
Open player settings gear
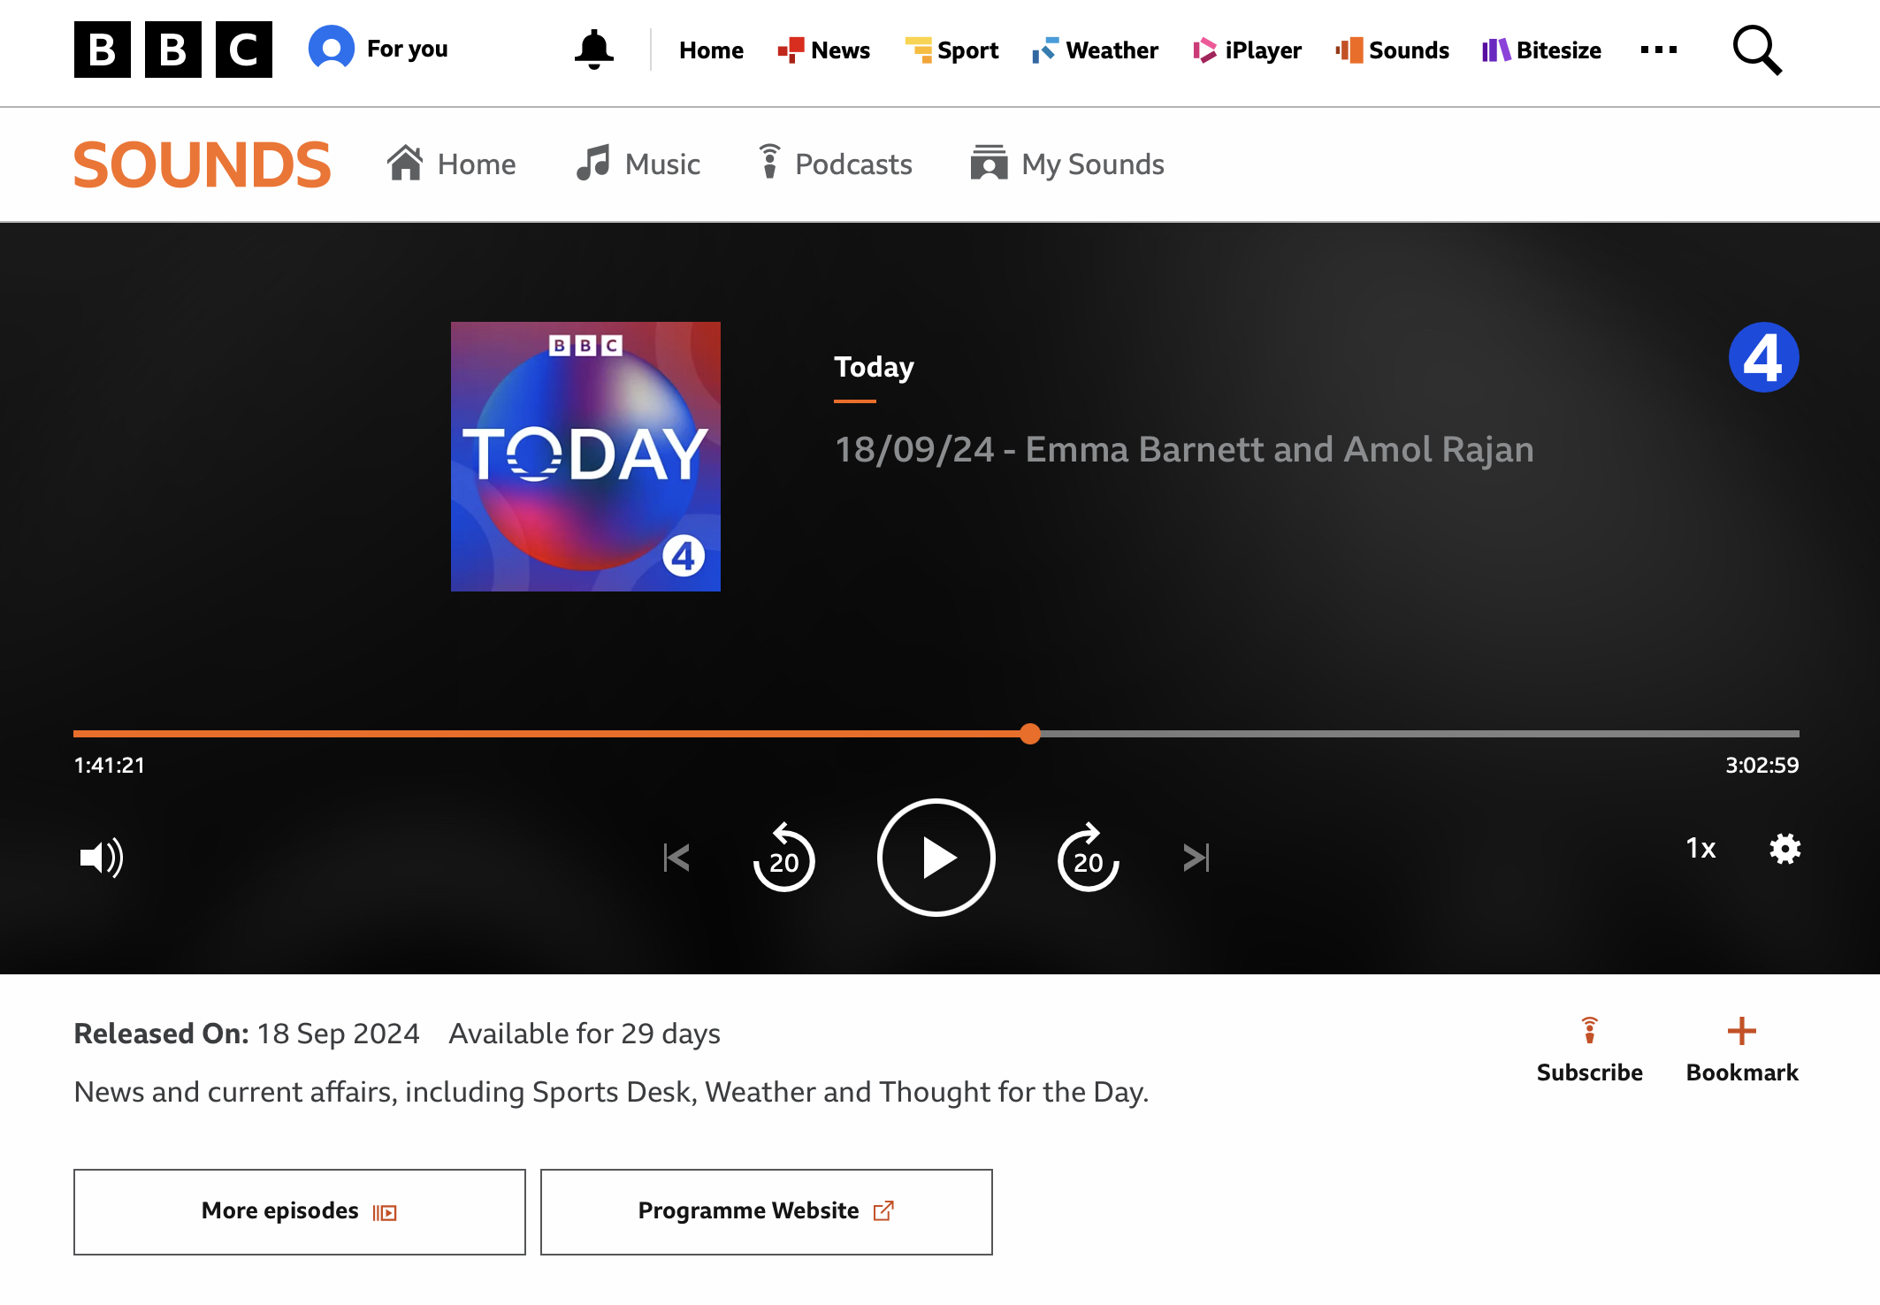point(1784,849)
